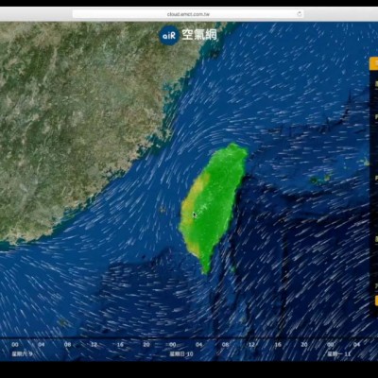The width and height of the screenshot is (378, 378).
Task: Click the 星期六 9 day label
Action: tap(22, 354)
